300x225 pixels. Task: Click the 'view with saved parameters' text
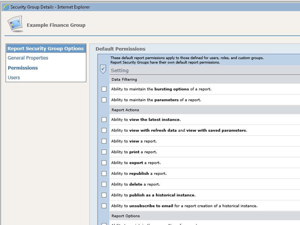click(217, 130)
